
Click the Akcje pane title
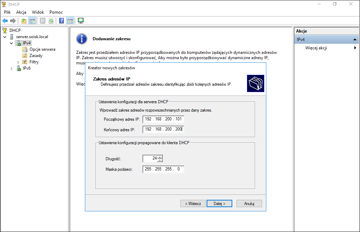(301, 31)
